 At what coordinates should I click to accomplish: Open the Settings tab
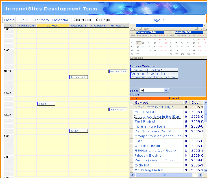pyautogui.click(x=103, y=20)
